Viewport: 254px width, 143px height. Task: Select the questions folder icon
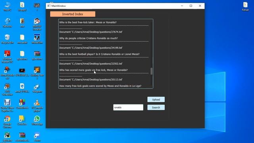tap(22, 56)
